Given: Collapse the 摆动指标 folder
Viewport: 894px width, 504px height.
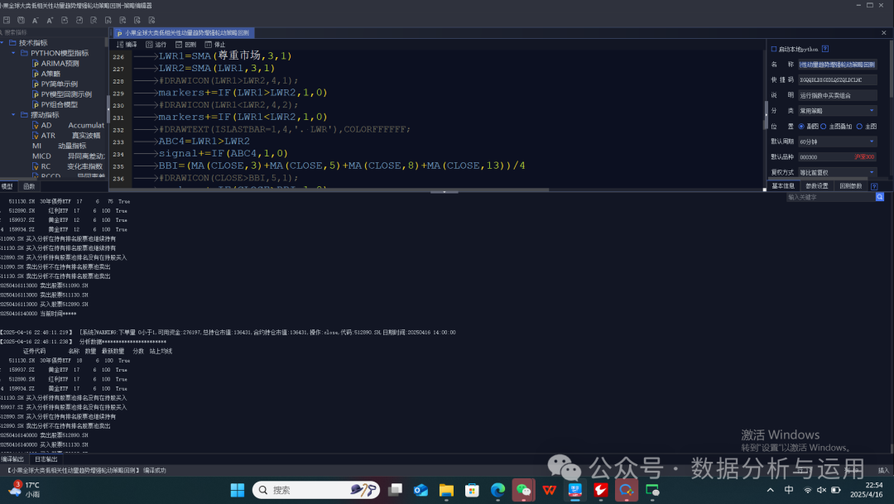Looking at the screenshot, I should click(14, 114).
